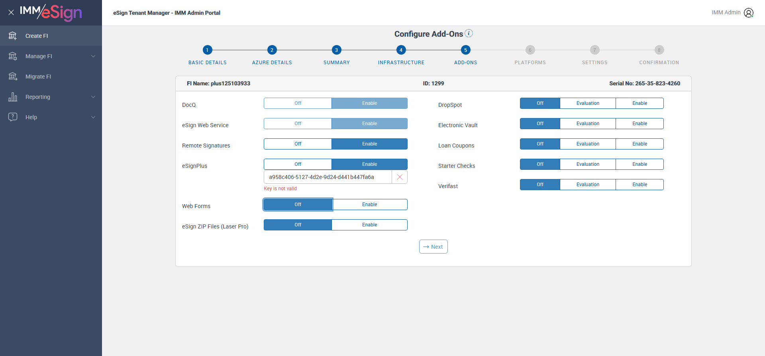Set eSignPlus to Enable
Image resolution: width=765 pixels, height=356 pixels.
pos(369,164)
